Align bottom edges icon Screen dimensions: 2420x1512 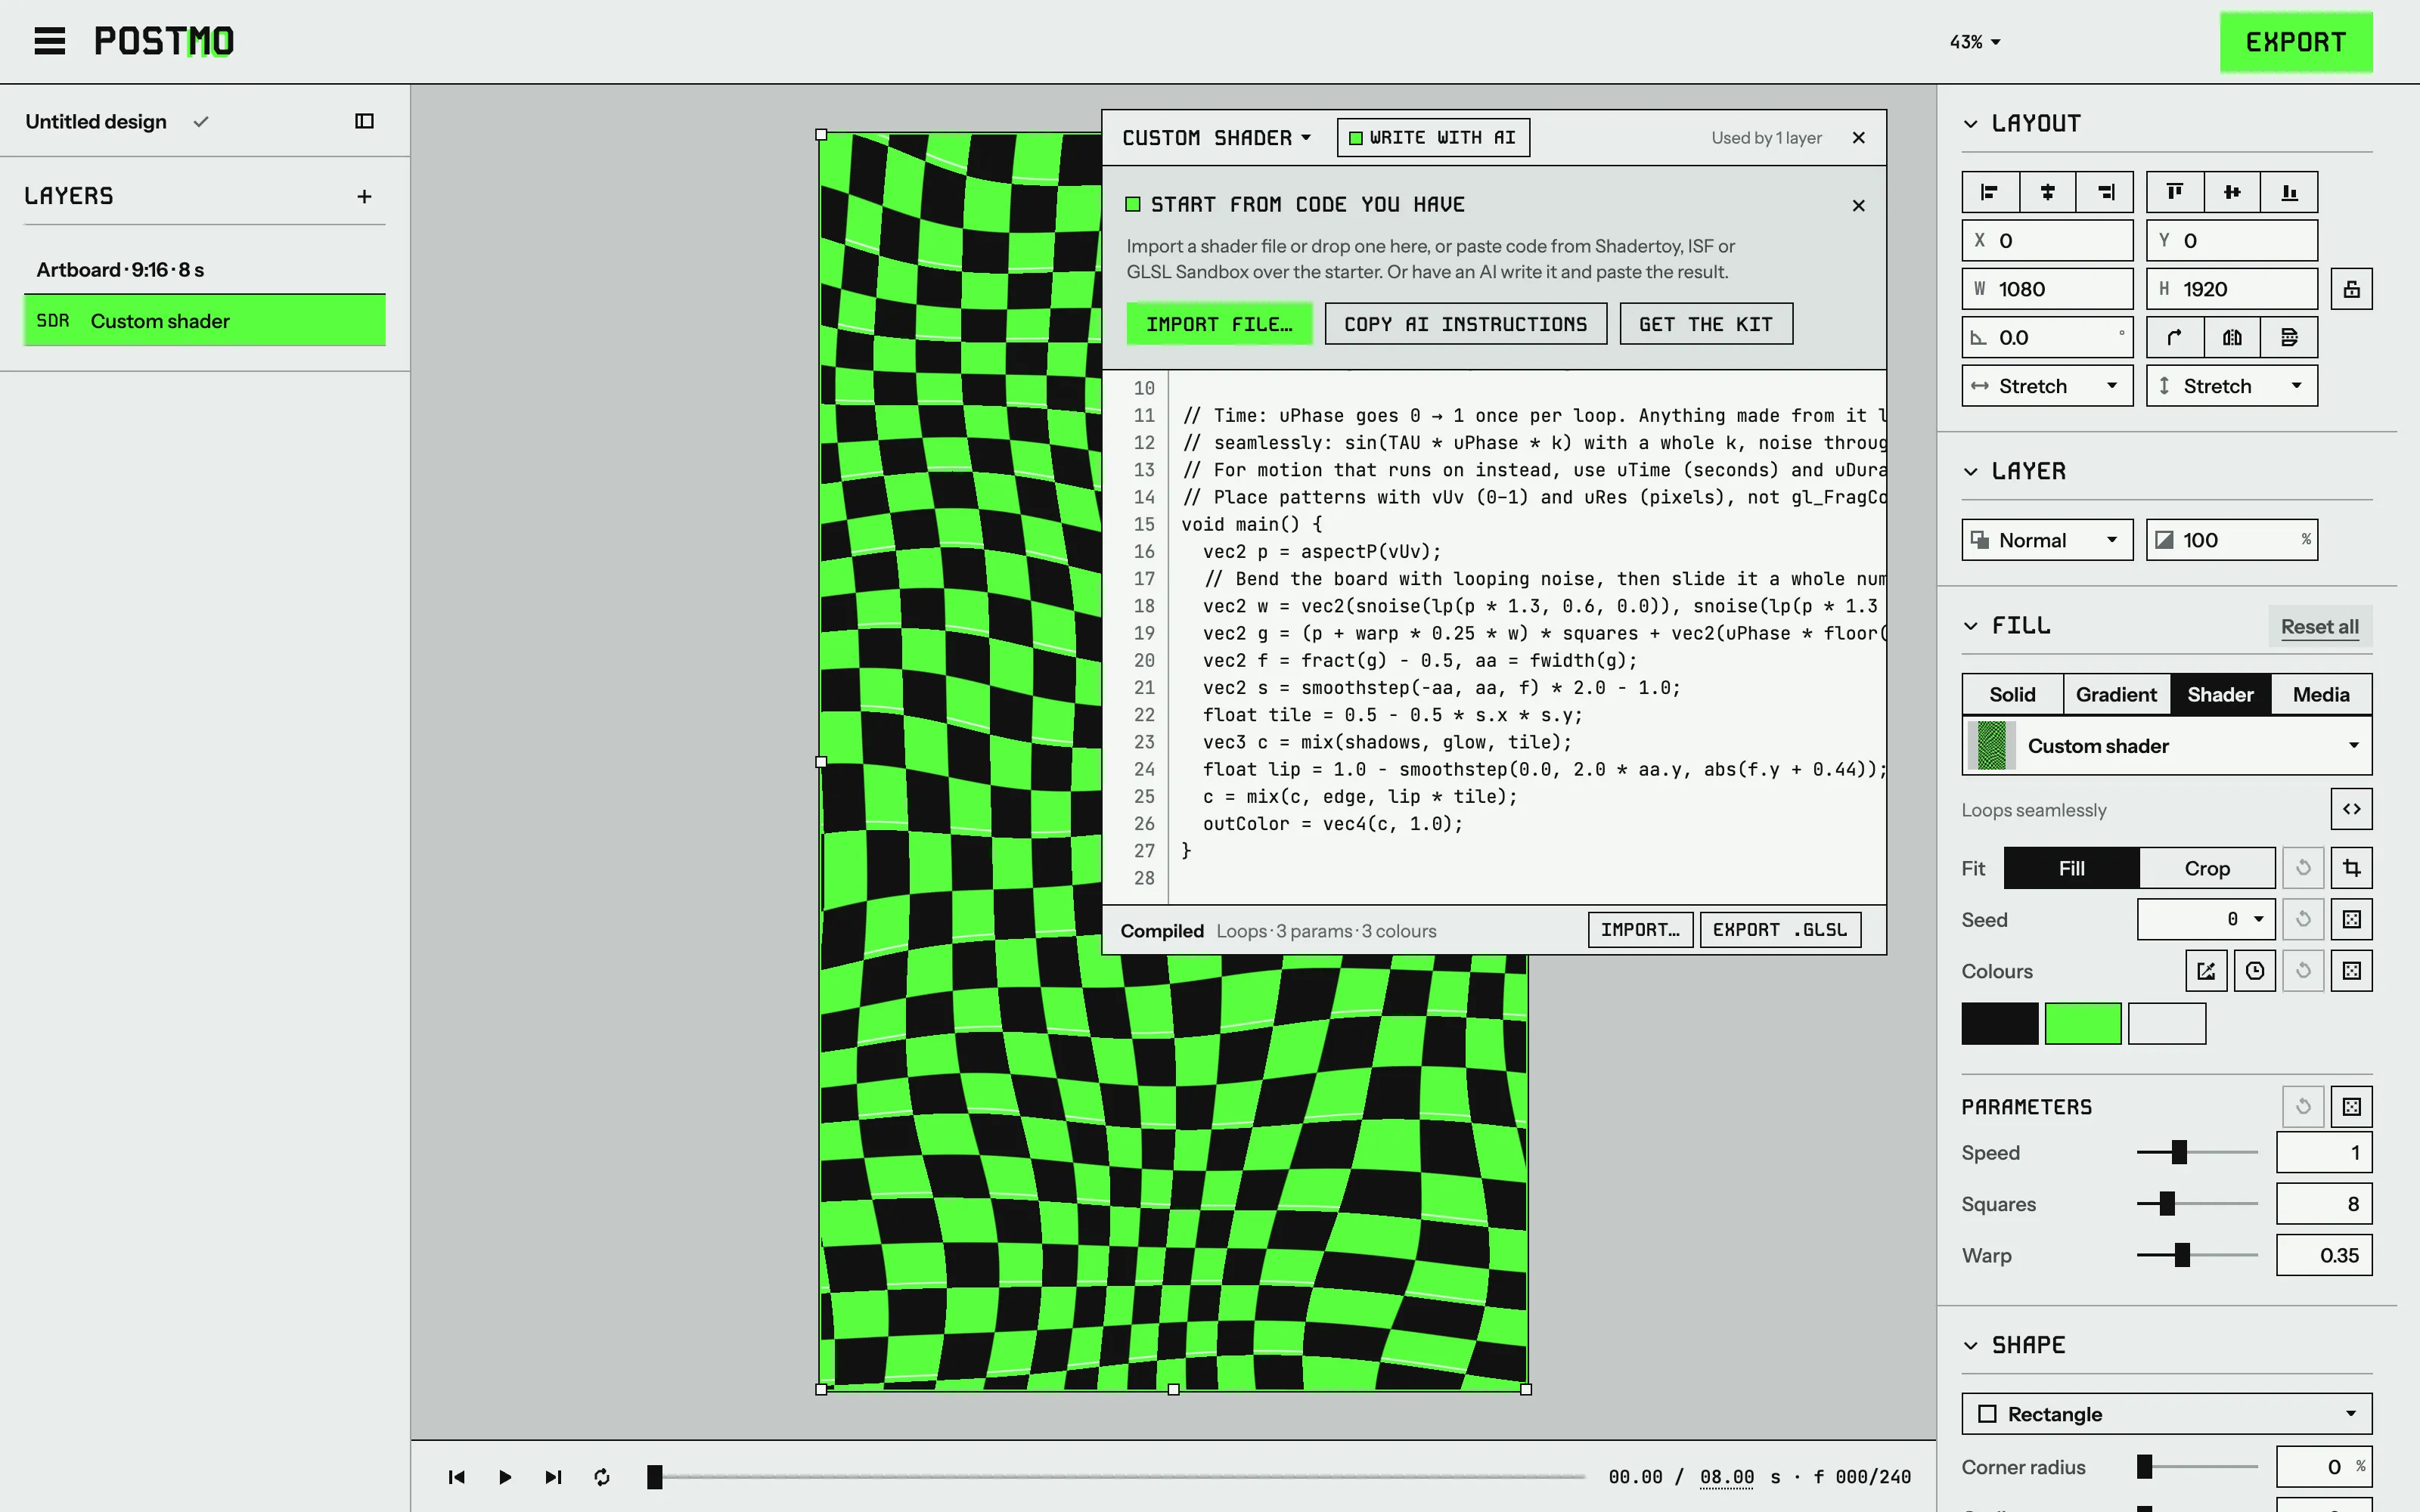(x=2289, y=192)
